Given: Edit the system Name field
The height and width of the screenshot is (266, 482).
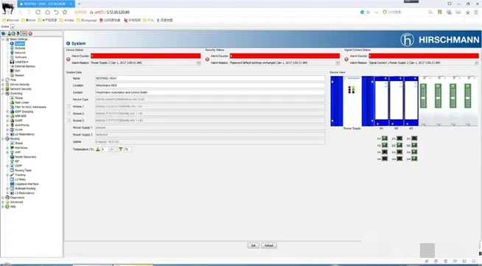Looking at the screenshot, I should point(210,78).
